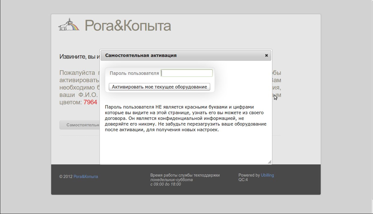The width and height of the screenshot is (373, 214).
Task: Click the Рога&Копыта header title
Action: 128,26
